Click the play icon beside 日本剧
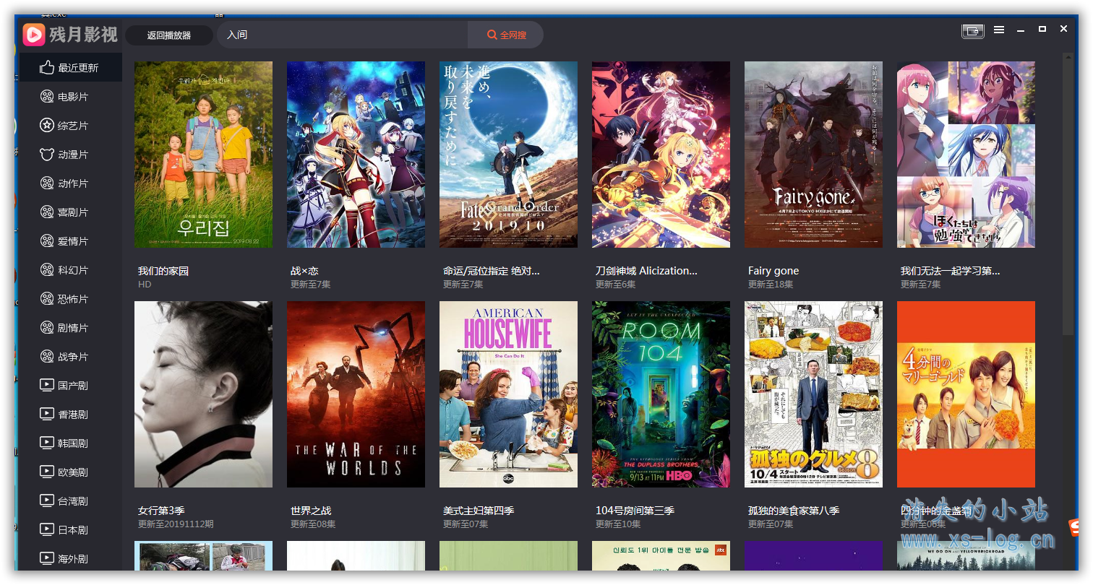Viewport: 1093px width, 585px height. 47,529
